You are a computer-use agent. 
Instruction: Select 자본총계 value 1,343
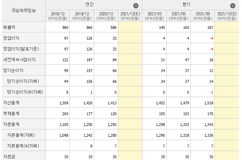tap(209, 125)
